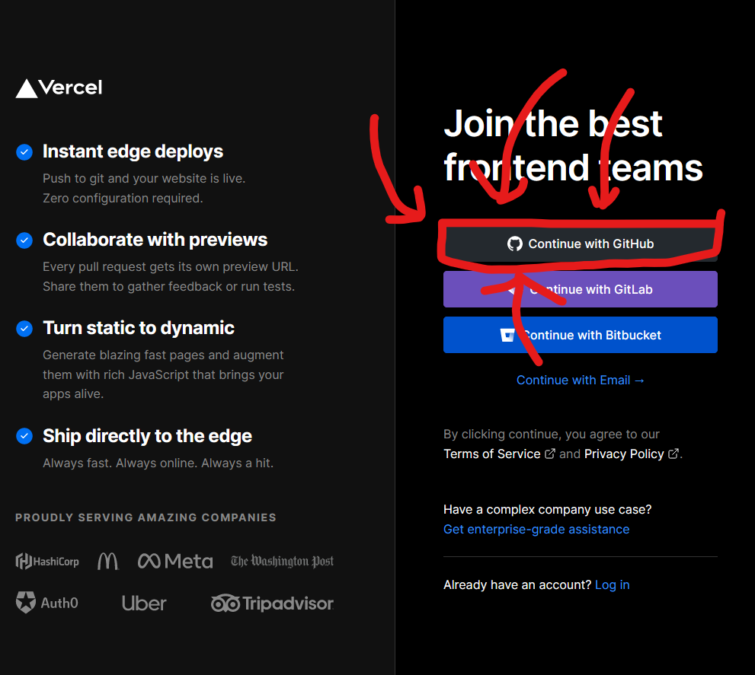Click the checkmark beside Turn static to dynamic
The width and height of the screenshot is (755, 675).
pos(24,329)
